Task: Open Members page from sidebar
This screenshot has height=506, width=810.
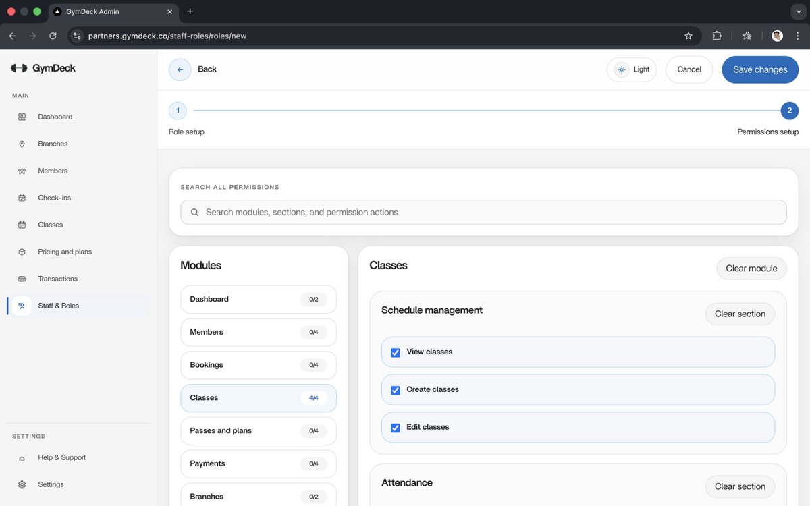Action: point(78,171)
